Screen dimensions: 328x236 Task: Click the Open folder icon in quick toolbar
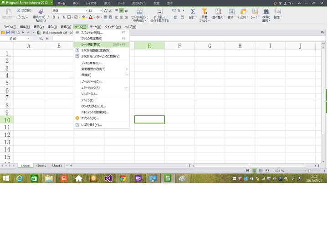pyautogui.click(x=3, y=33)
